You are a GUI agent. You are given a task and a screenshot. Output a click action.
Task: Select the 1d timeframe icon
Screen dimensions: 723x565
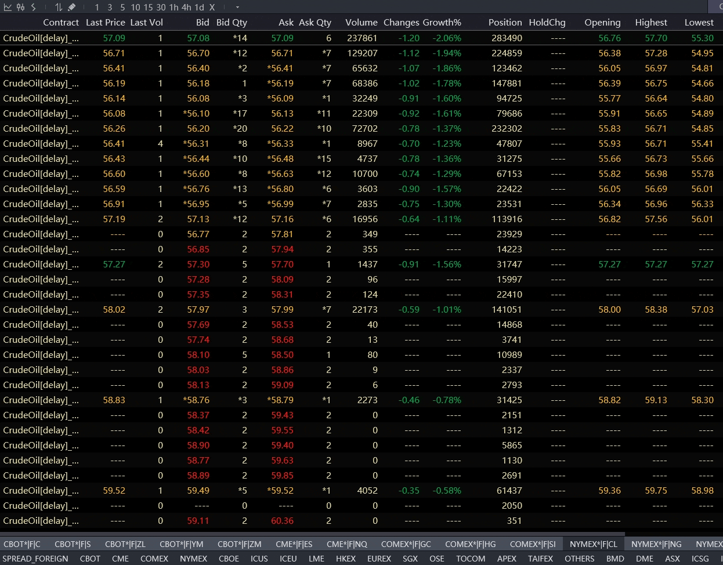click(198, 8)
